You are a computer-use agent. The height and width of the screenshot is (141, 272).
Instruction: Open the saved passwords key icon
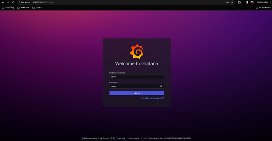227,2
